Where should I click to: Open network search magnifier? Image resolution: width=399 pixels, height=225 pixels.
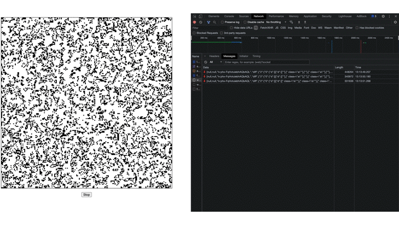(x=214, y=22)
